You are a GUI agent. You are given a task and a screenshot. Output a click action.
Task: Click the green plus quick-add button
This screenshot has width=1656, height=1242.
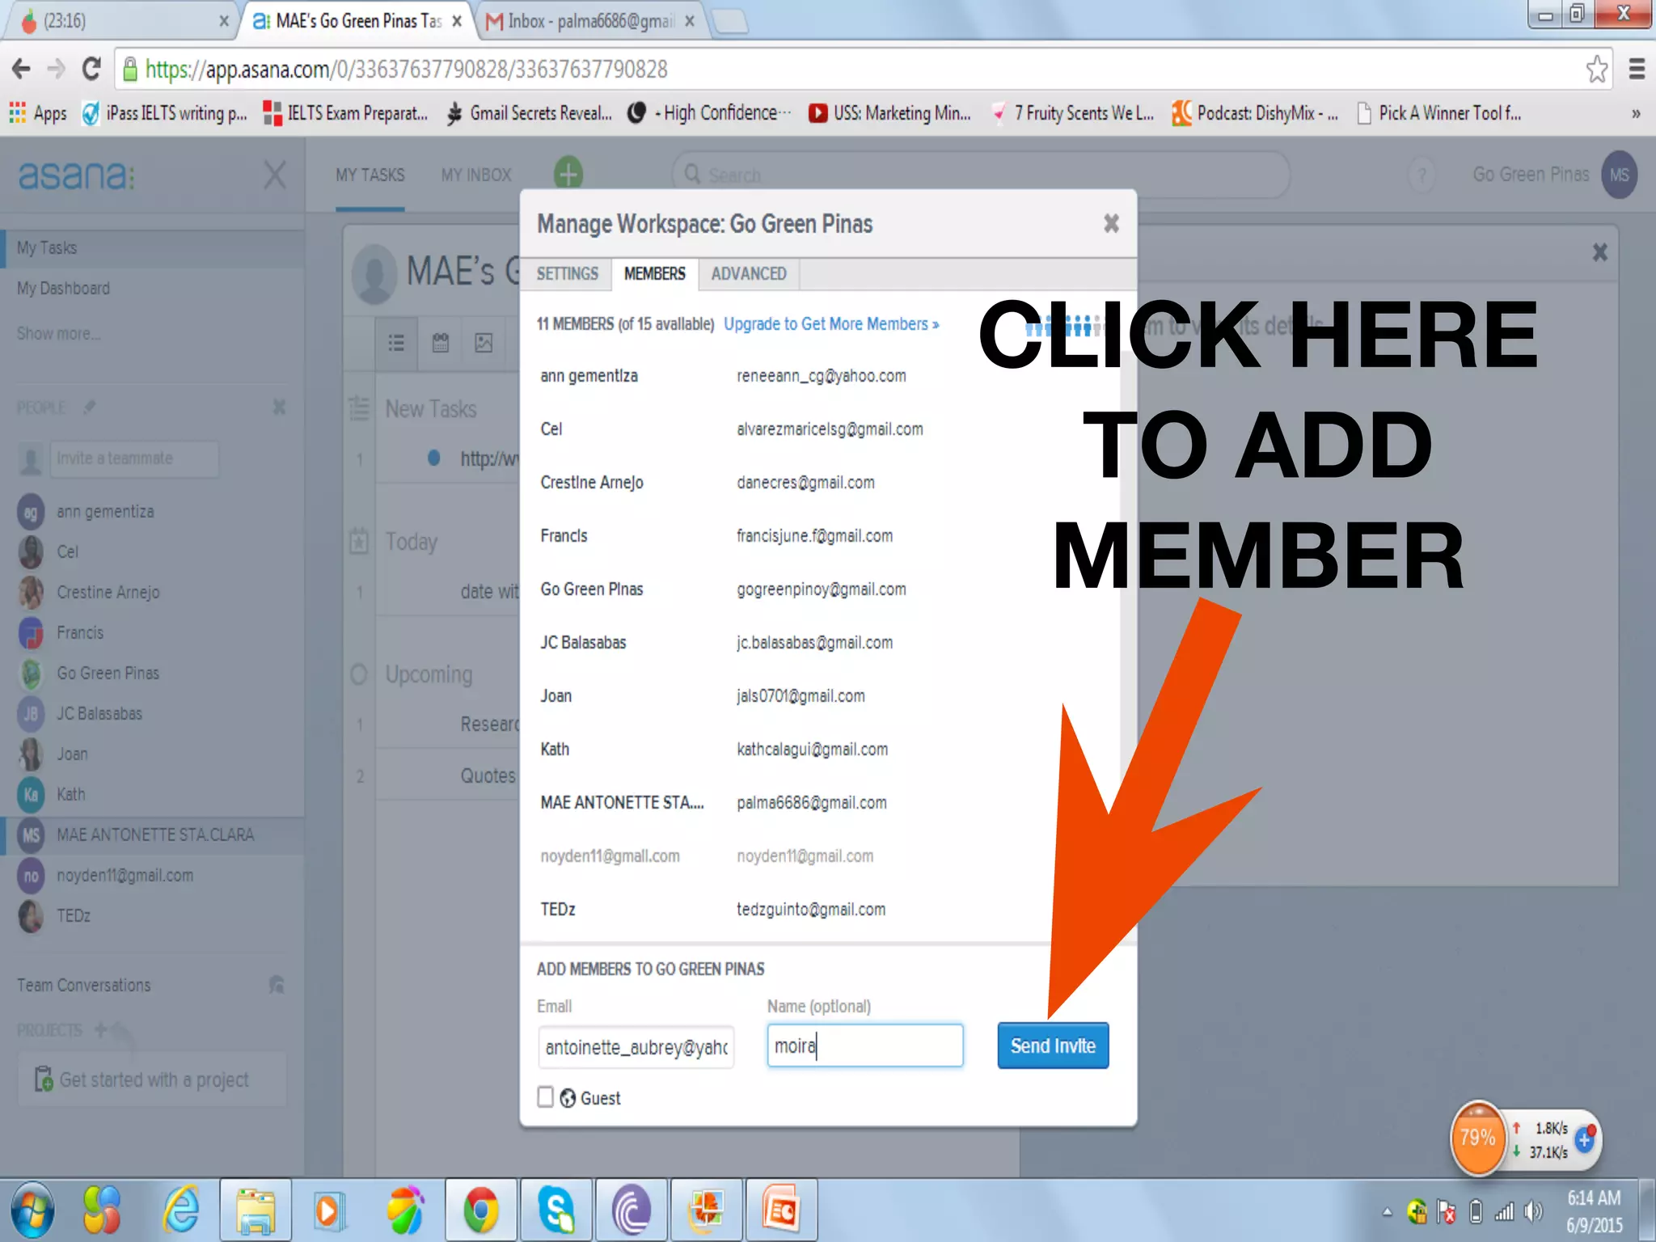coord(568,172)
